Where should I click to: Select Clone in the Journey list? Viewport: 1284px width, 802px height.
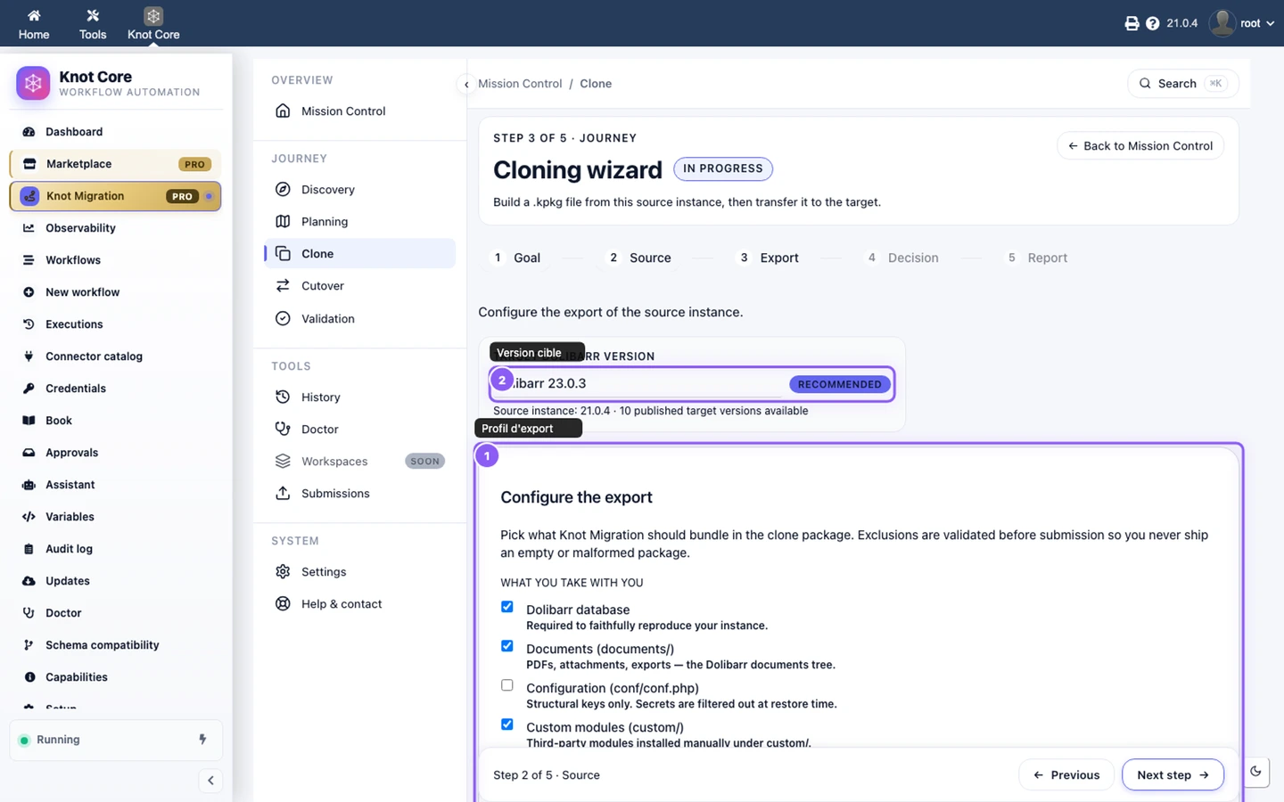point(360,254)
